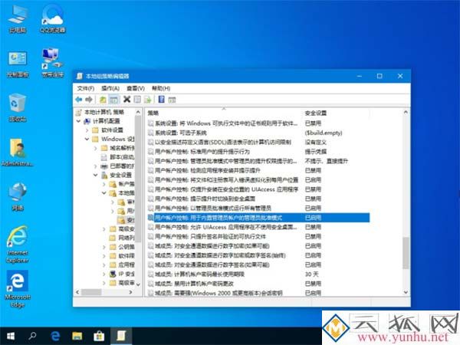
Task: Open Edge from the taskbar
Action: click(x=55, y=336)
